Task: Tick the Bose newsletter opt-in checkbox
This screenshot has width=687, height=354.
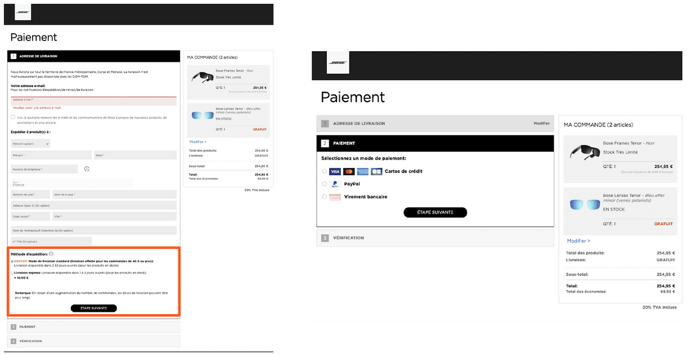Action: coord(13,117)
